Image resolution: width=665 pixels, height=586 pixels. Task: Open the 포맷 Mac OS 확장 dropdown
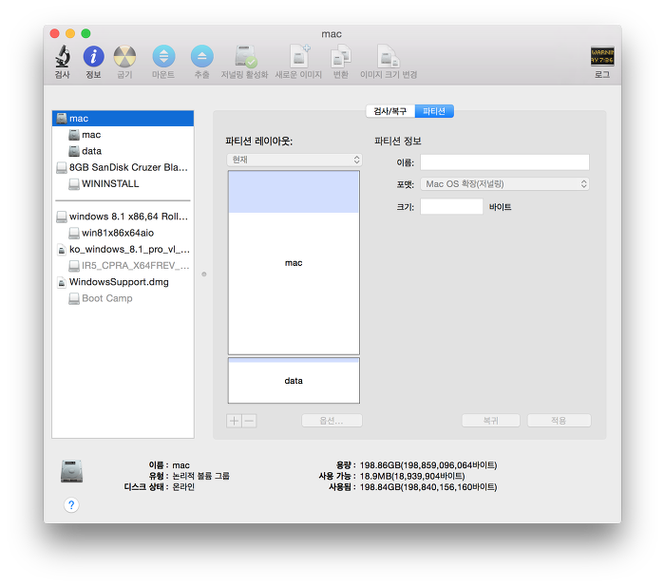pyautogui.click(x=504, y=184)
